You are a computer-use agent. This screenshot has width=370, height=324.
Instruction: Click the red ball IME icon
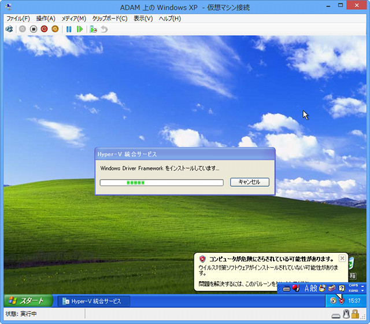295,288
